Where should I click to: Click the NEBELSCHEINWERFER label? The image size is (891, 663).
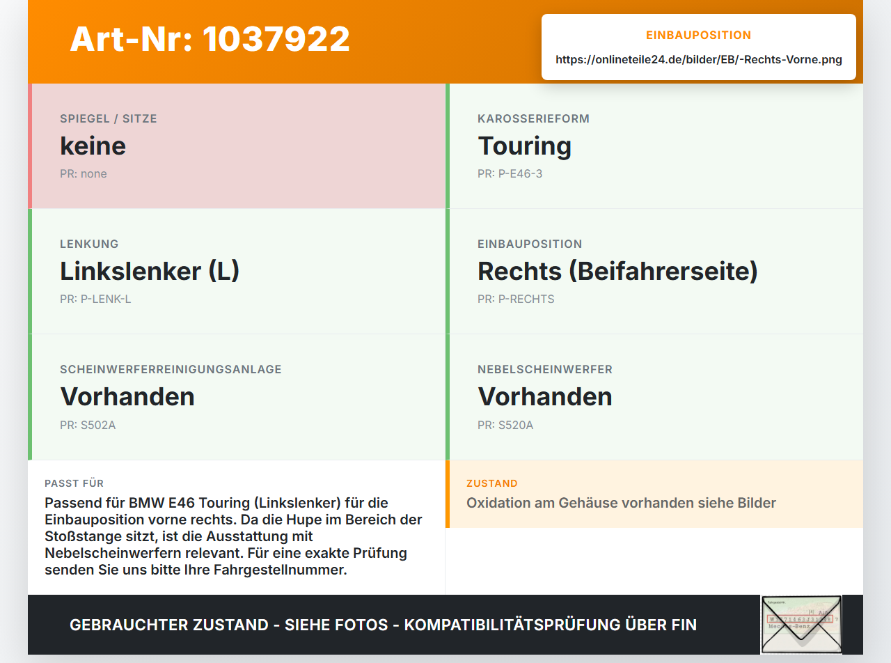[x=545, y=370]
